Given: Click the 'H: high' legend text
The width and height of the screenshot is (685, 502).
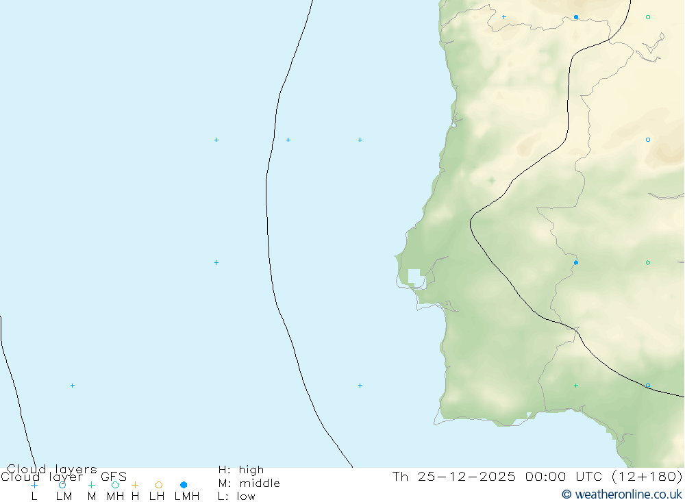Looking at the screenshot, I should (241, 470).
